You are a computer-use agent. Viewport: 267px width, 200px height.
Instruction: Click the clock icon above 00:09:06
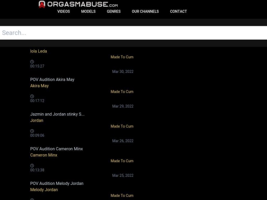32,131
